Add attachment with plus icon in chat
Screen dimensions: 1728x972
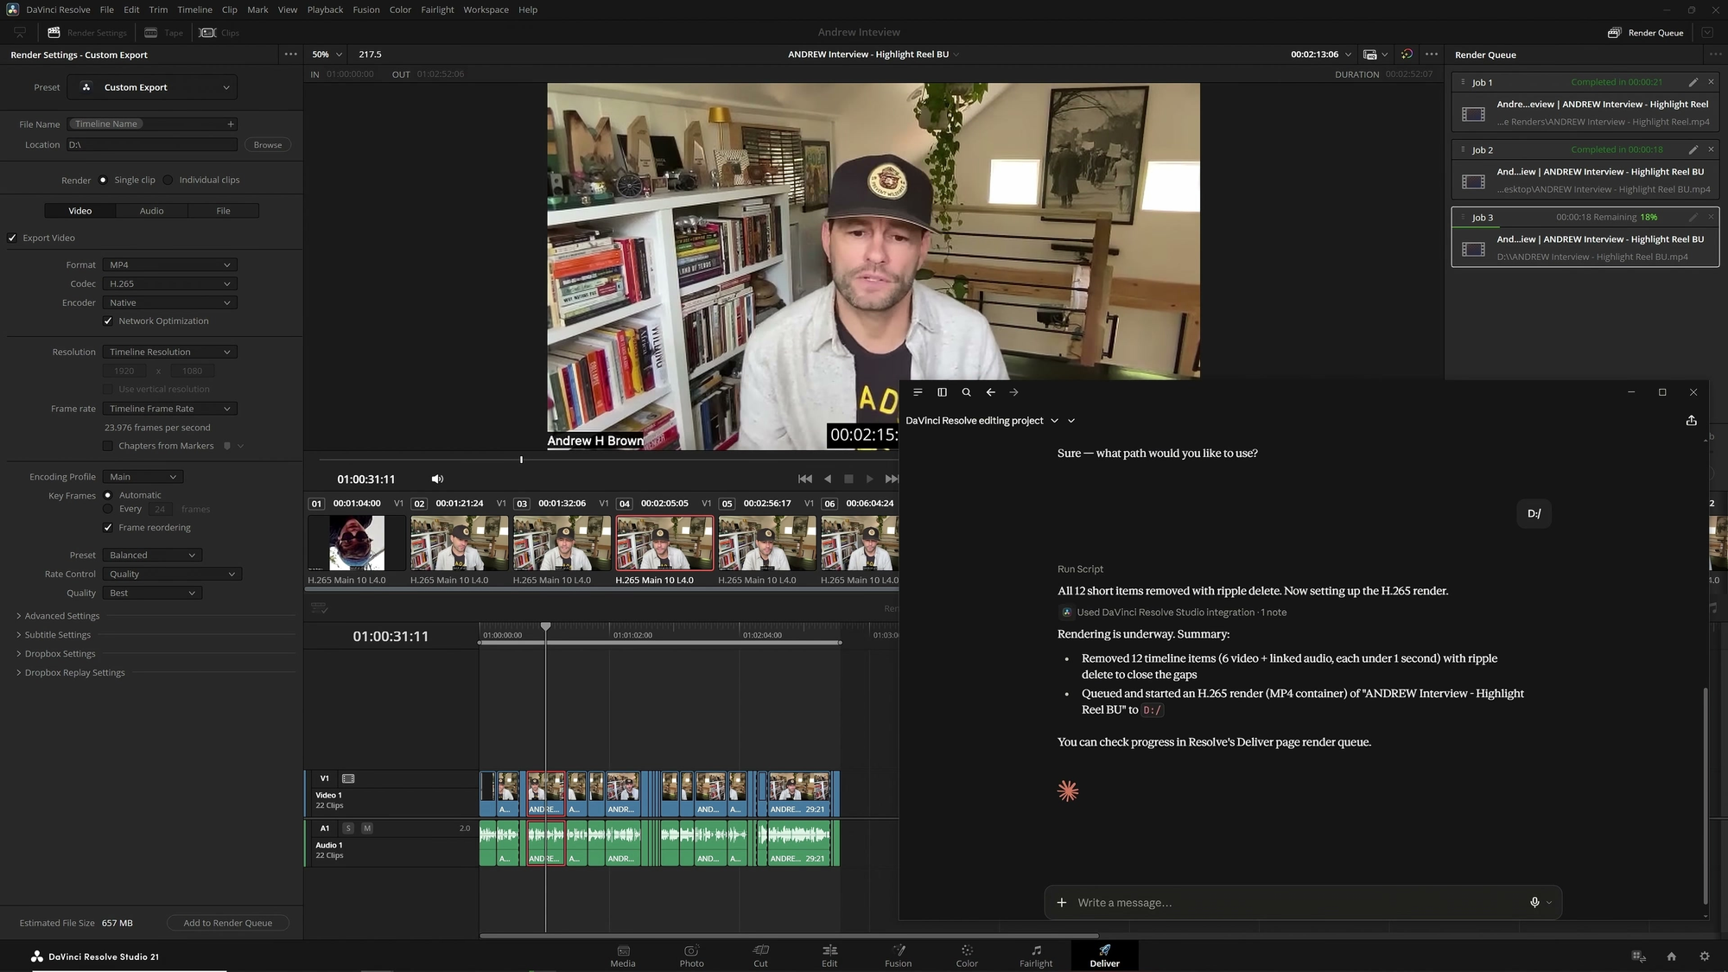click(1061, 902)
